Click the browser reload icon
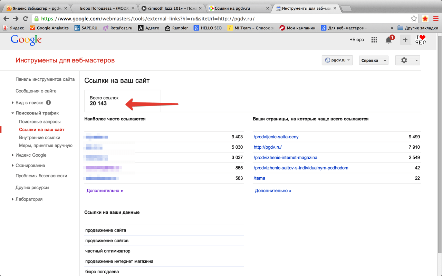 [x=25, y=19]
